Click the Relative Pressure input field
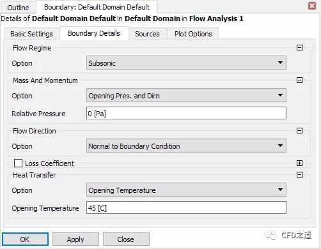Viewport: 321px width, 249px height. click(x=186, y=113)
